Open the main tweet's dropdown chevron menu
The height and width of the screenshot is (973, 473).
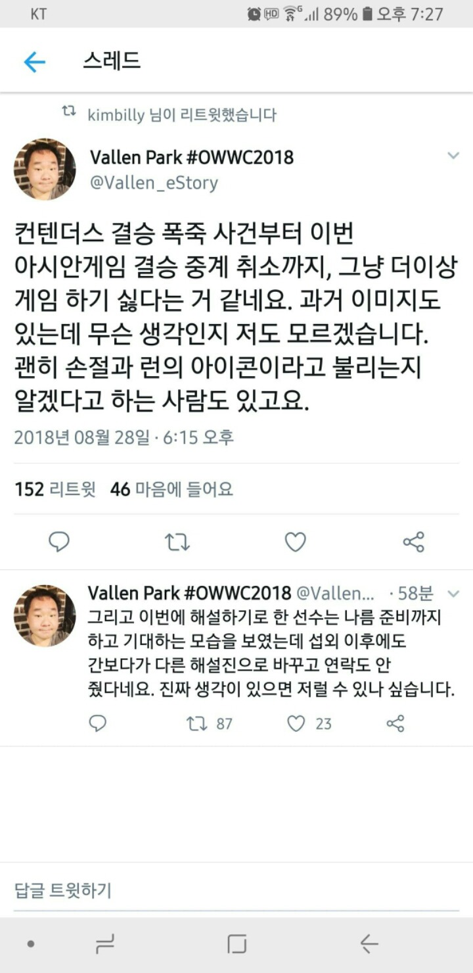click(x=453, y=156)
